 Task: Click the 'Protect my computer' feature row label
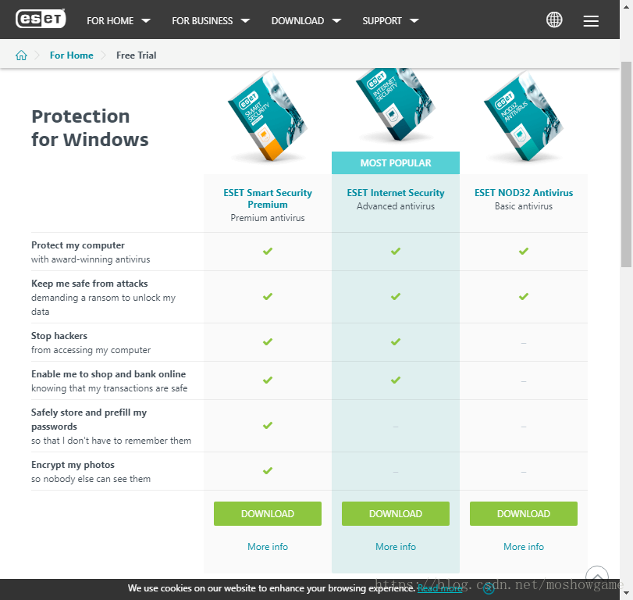78,245
